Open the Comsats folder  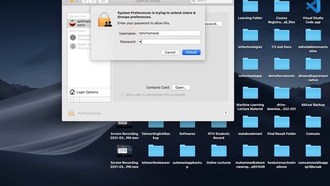313,122
